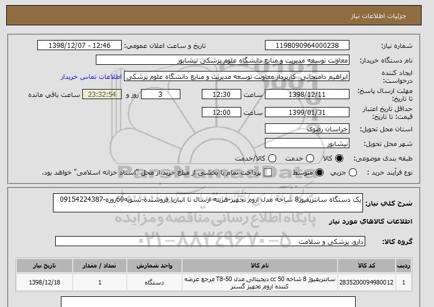The height and width of the screenshot is (307, 434).
Task: Click the واحد شمارش column header
Action: pyautogui.click(x=154, y=265)
